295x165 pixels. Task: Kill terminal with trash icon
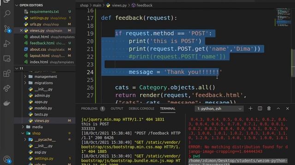(269, 109)
